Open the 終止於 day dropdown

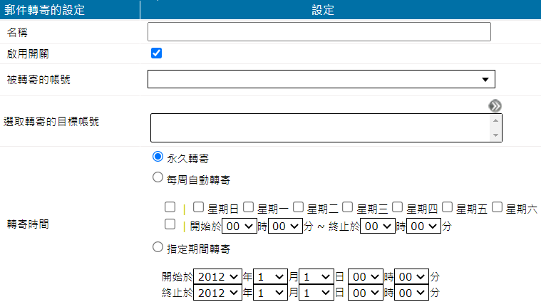coord(316,292)
